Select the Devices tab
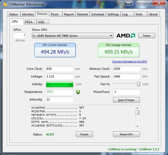Image resolution: width=168 pixels, height=155 pixels. 42,14
